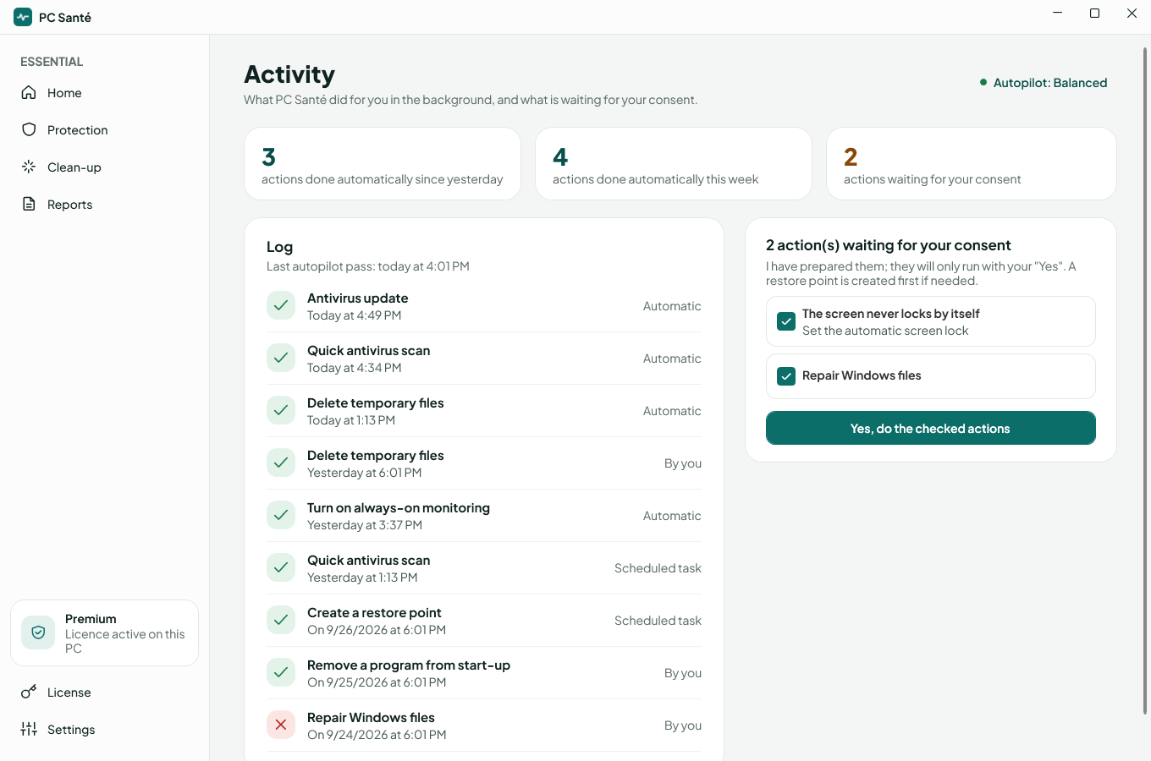Image resolution: width=1151 pixels, height=761 pixels.
Task: Uncheck the Repair Windows files consent checkbox
Action: click(x=786, y=376)
